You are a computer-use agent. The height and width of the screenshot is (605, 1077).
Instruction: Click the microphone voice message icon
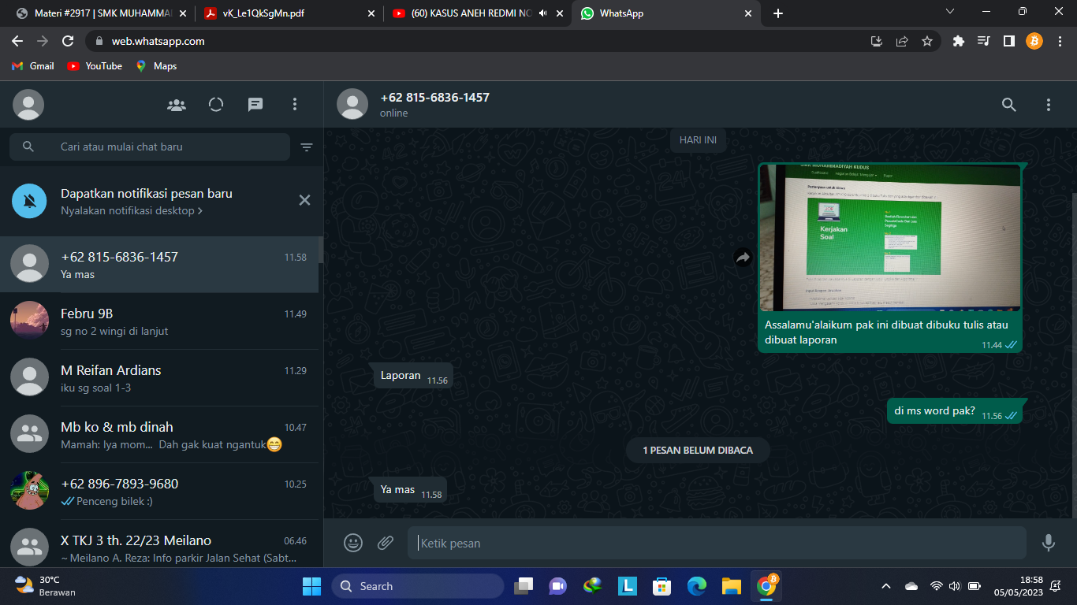click(x=1049, y=543)
